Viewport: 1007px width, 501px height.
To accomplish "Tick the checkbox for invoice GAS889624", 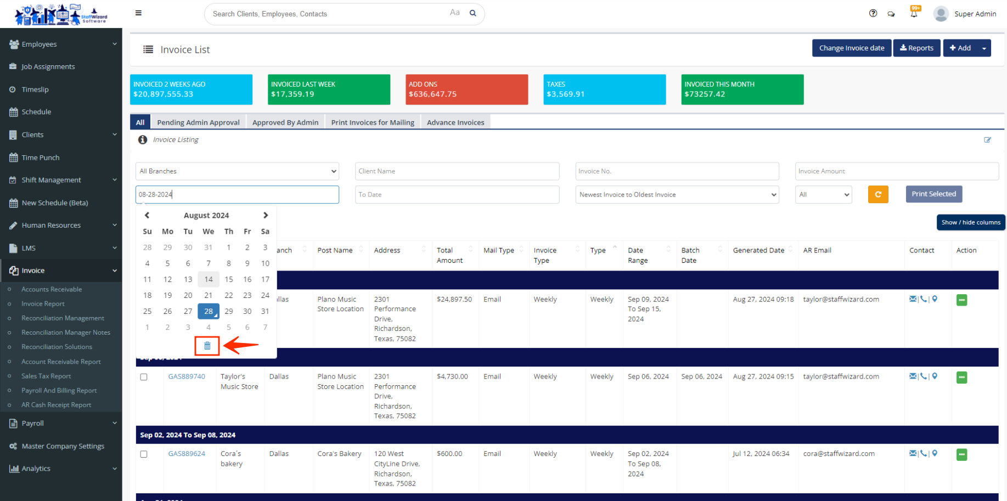I will 144,454.
